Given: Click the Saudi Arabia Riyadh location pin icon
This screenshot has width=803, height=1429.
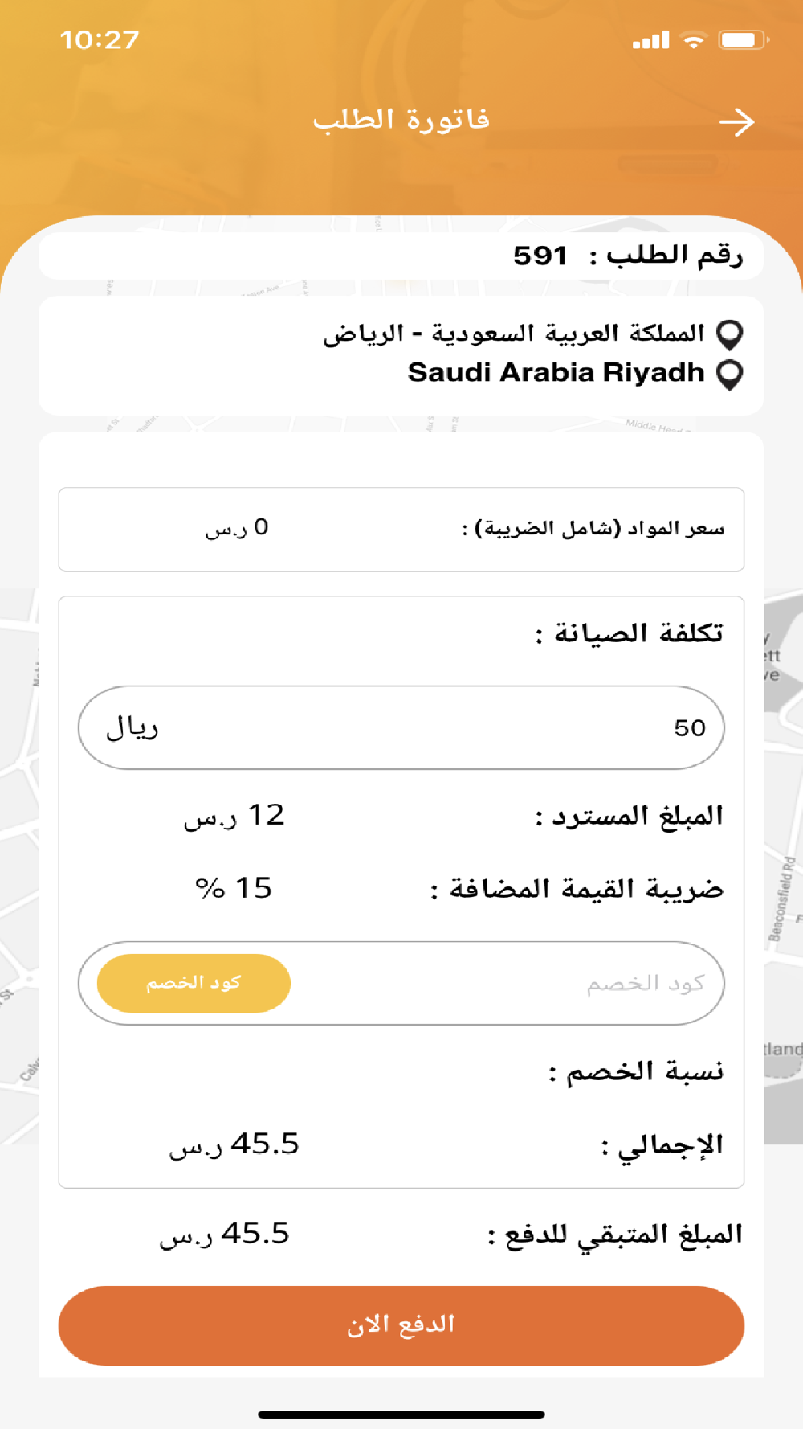Looking at the screenshot, I should [x=729, y=375].
